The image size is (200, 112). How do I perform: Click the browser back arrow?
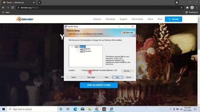3,7
